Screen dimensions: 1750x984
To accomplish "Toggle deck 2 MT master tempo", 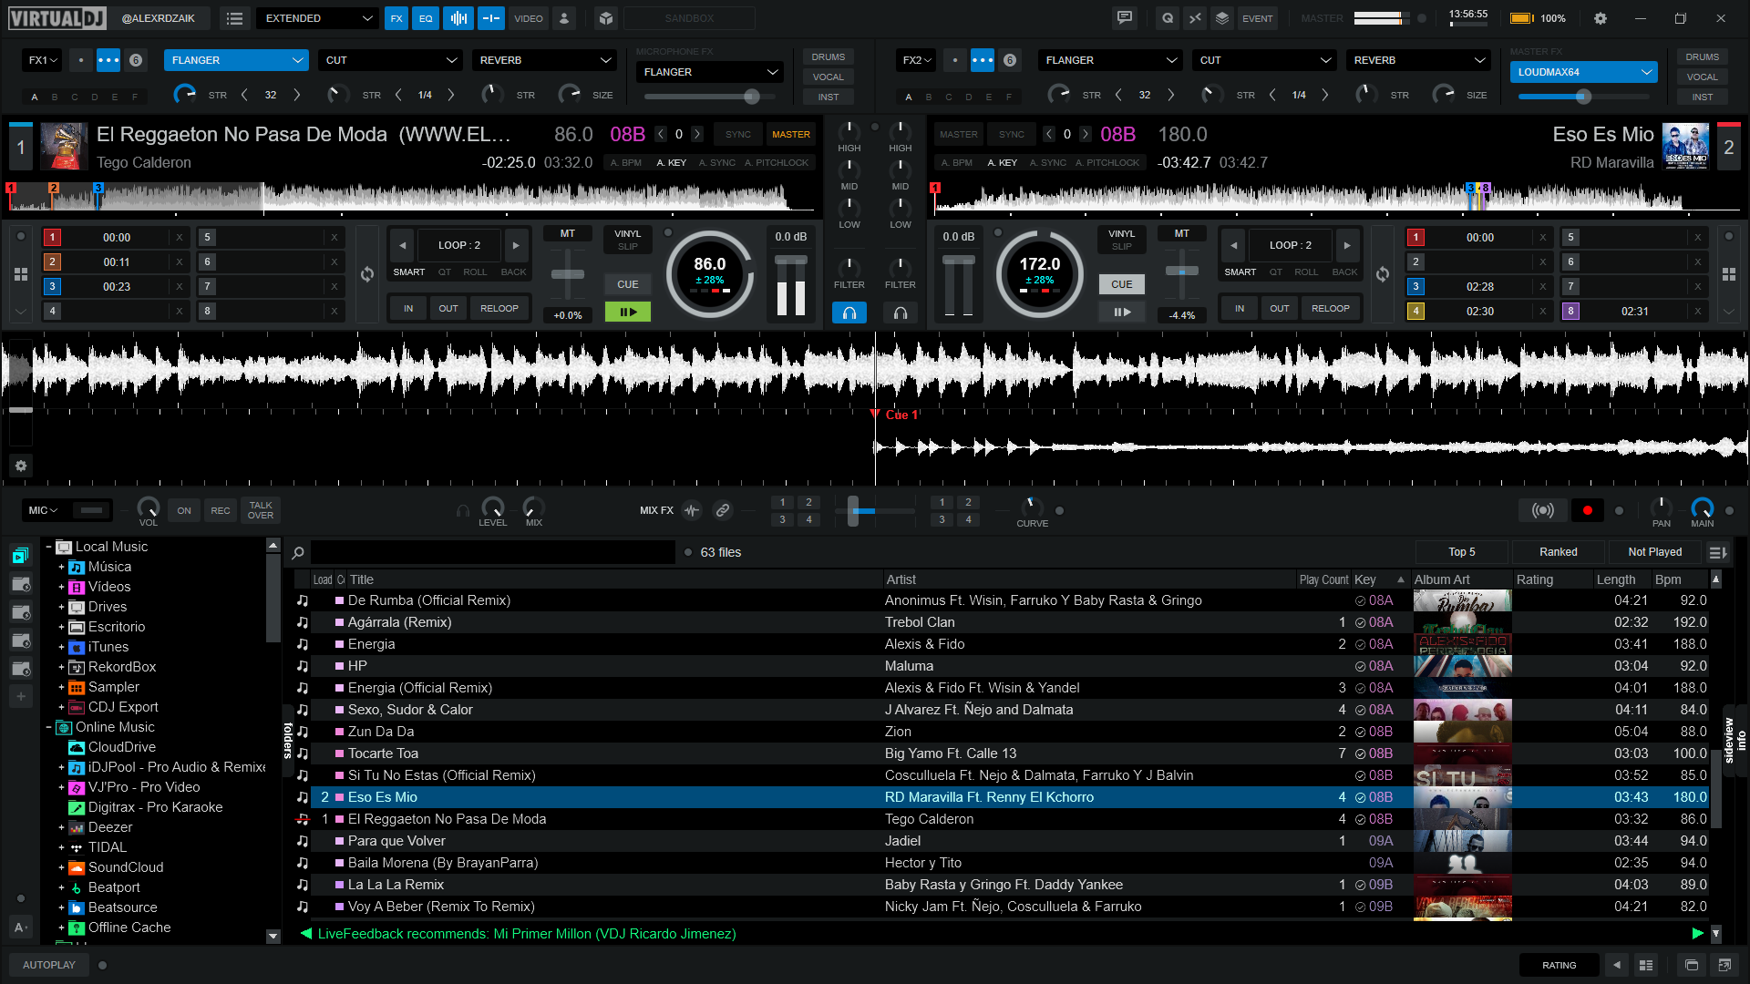I will (x=1182, y=233).
